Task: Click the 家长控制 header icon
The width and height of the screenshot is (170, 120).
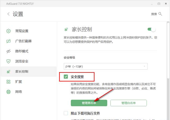Action: tap(66, 29)
